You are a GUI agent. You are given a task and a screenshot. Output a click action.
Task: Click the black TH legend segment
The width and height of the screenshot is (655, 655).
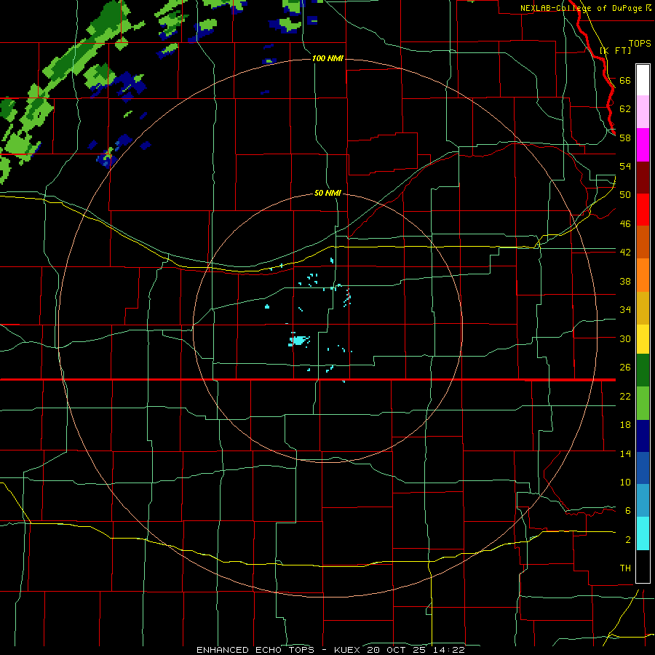coord(643,566)
